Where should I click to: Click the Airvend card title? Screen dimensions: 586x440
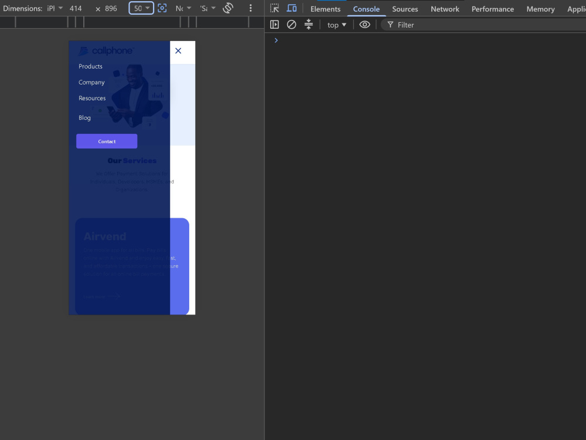click(105, 236)
